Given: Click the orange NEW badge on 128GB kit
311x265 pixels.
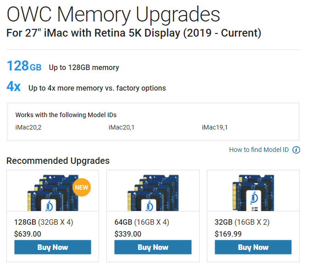Looking at the screenshot, I should point(82,188).
